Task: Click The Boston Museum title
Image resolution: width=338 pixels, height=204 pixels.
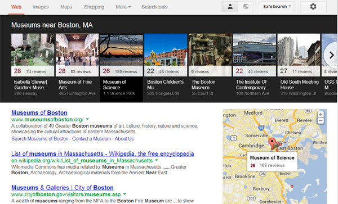Action: [203, 85]
